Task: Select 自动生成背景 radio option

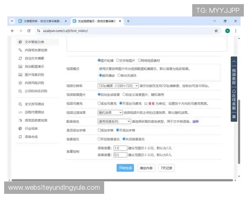Action: tap(99, 94)
